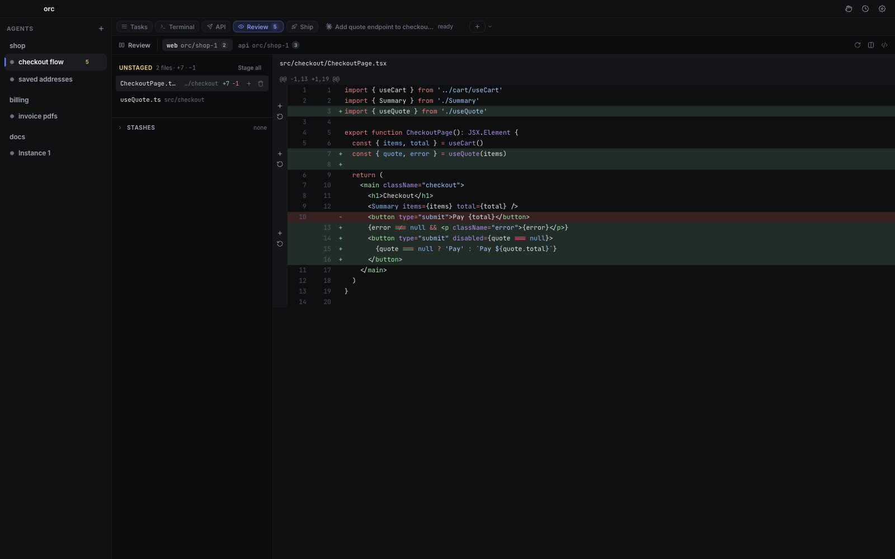Toggle split diff view layout
Image resolution: width=895 pixels, height=559 pixels.
(871, 45)
